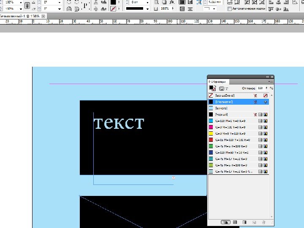Open the shear angle dropdown
304x228 pixels.
pos(60,9)
